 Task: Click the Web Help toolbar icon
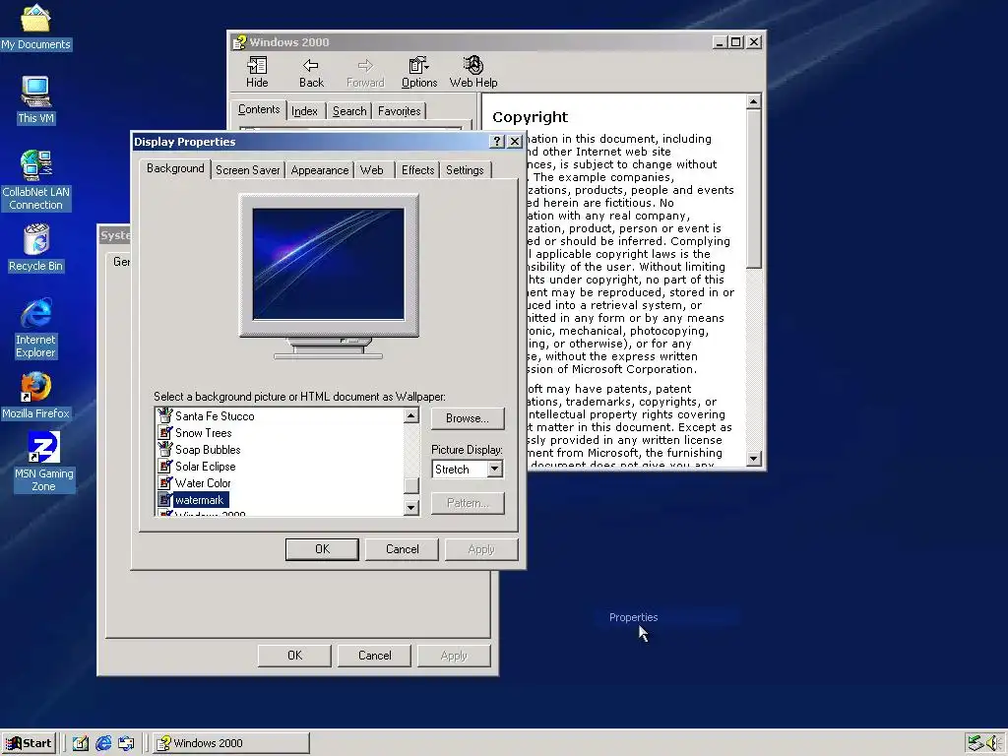473,71
